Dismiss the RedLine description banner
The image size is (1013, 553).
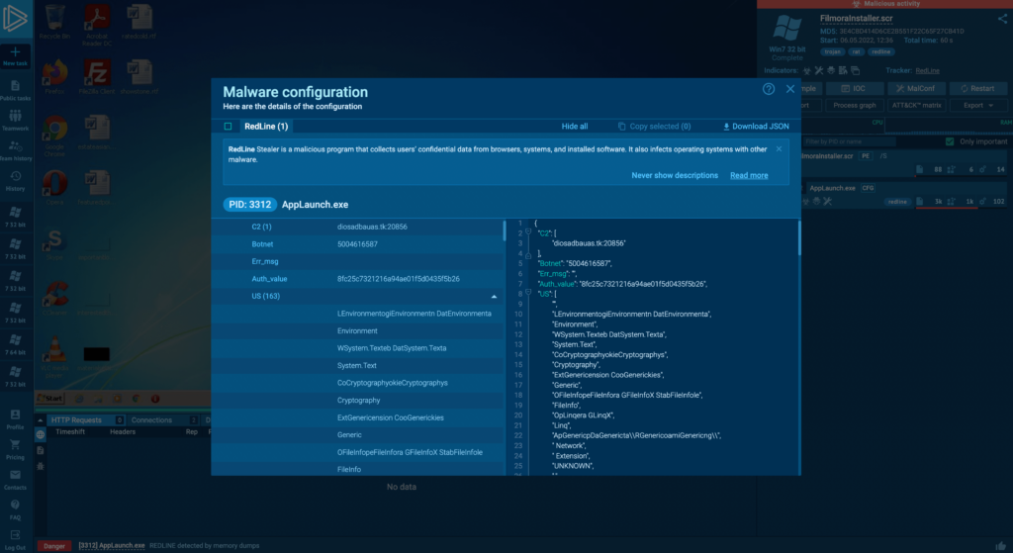point(779,148)
